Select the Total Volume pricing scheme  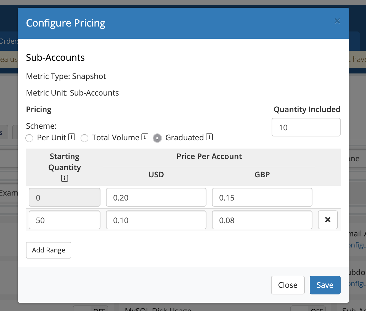[x=84, y=138]
